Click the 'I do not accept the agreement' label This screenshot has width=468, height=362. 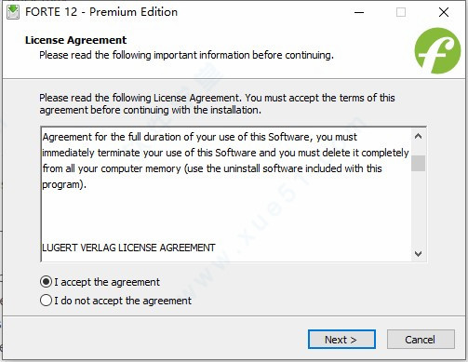click(x=123, y=301)
